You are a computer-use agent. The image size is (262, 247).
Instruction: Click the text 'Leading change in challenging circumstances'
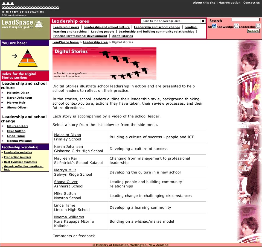click(150, 196)
